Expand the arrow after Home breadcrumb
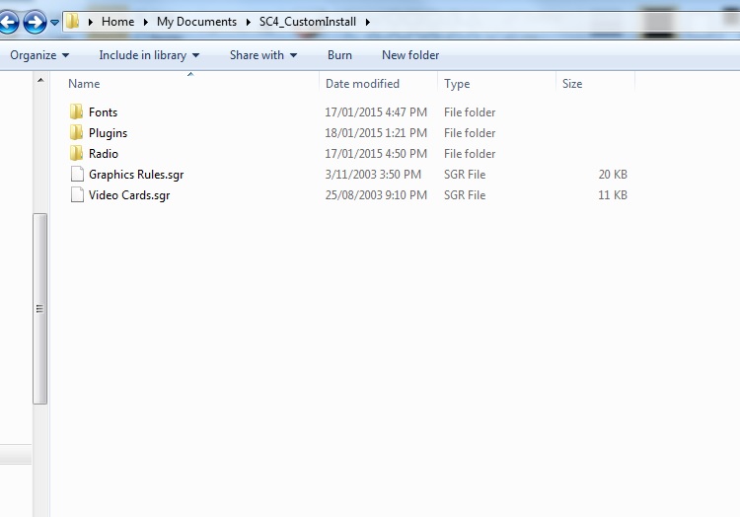Viewport: 740px width, 517px height. [x=145, y=22]
